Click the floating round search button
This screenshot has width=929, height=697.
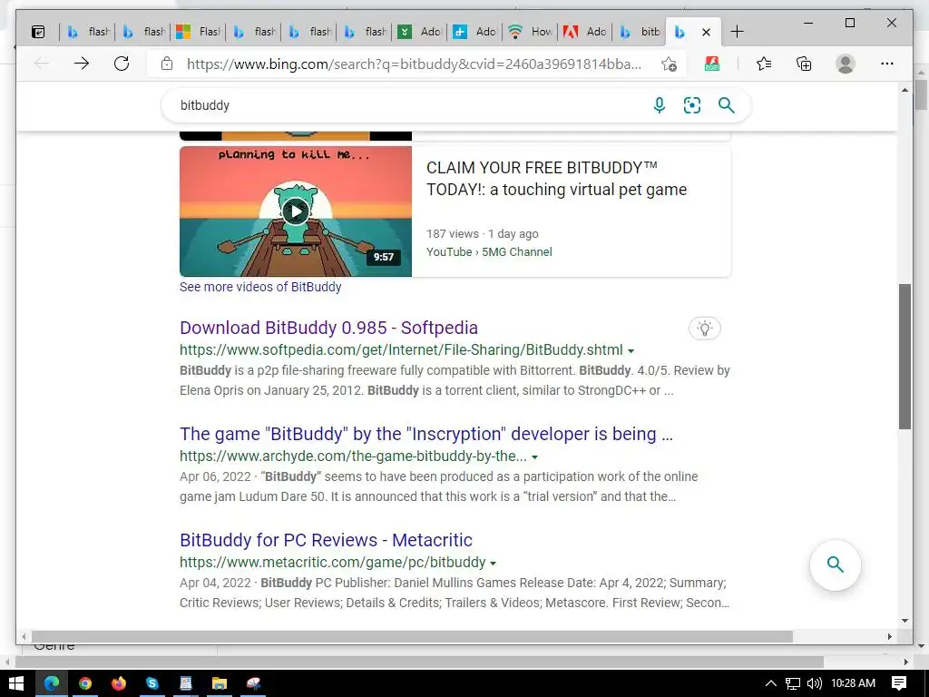point(835,564)
